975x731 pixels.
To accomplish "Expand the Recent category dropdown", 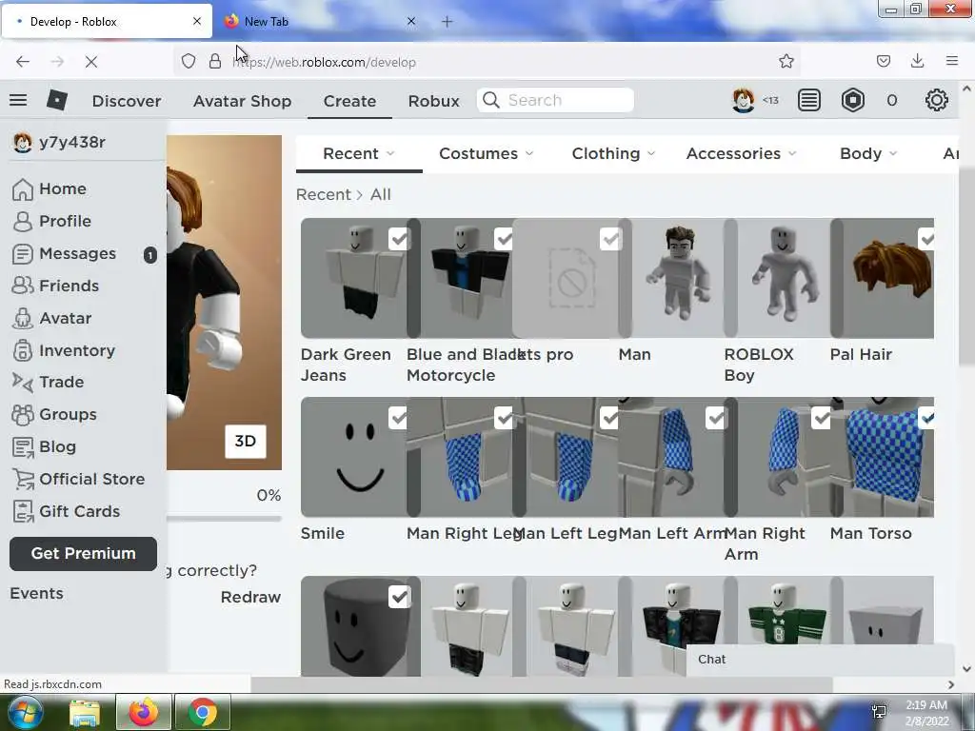I will 389,153.
